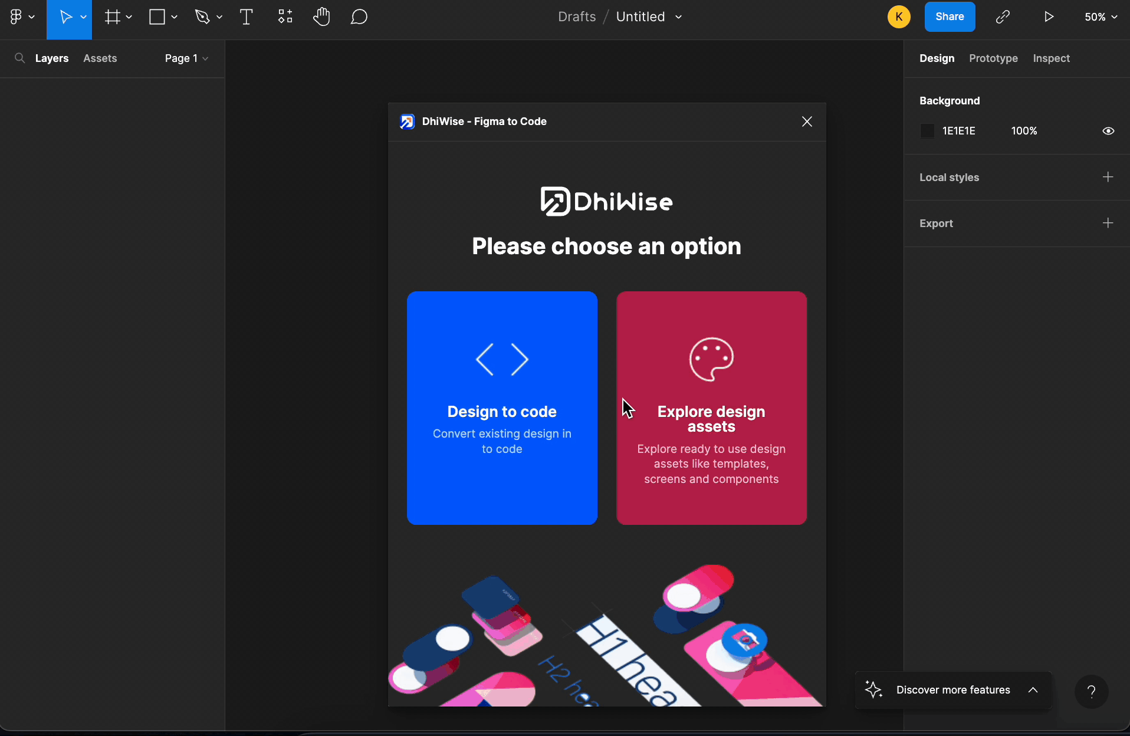Click the sparkle icon in features banner

[x=873, y=689]
